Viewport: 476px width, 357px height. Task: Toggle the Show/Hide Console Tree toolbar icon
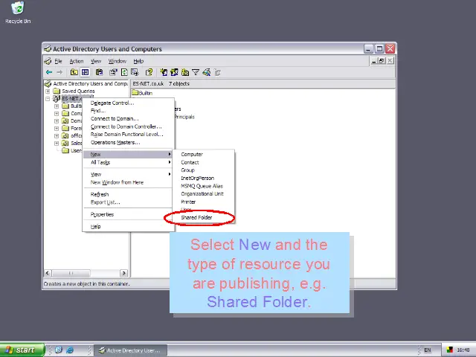tap(85, 72)
